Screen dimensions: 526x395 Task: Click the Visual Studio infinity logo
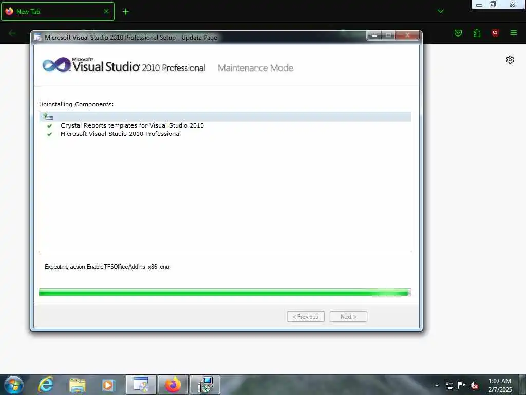click(x=56, y=64)
